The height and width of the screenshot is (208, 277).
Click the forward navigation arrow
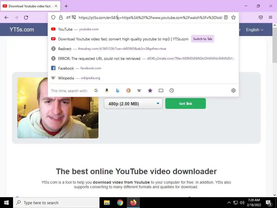(16, 18)
